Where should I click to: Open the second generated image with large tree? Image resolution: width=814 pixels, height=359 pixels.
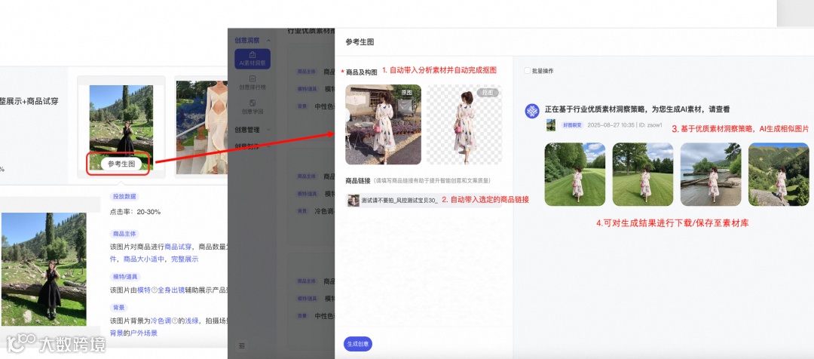point(643,174)
